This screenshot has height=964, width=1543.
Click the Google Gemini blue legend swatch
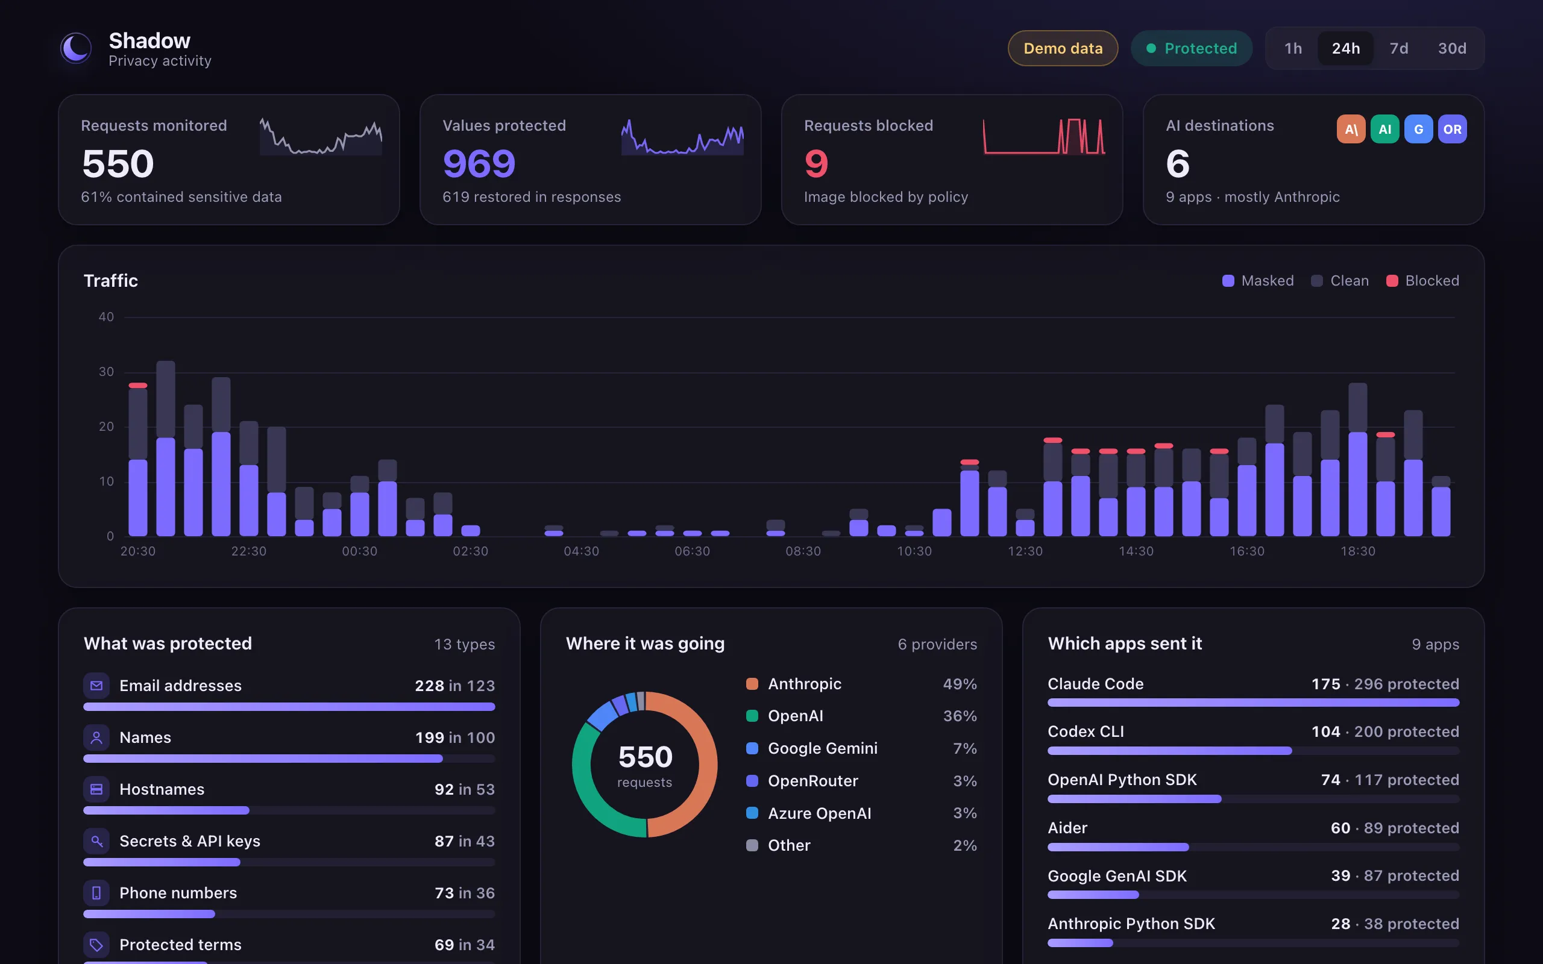[752, 748]
